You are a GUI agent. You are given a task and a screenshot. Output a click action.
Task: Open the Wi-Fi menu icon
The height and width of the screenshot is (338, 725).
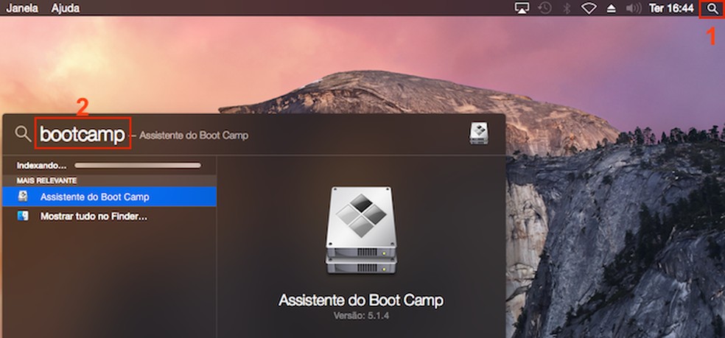point(589,8)
